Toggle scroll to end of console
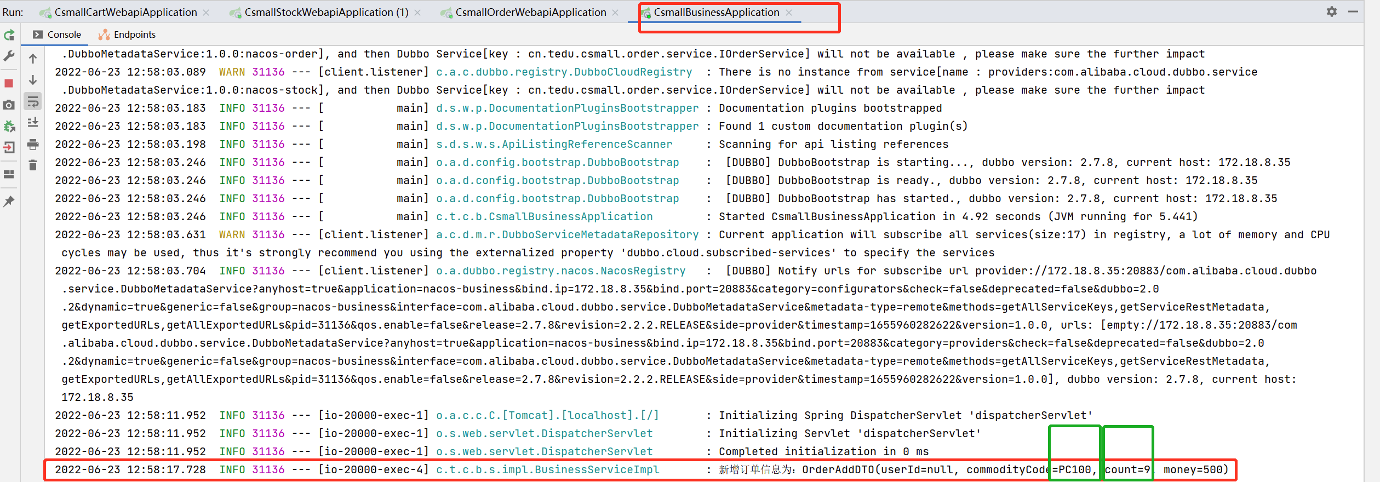Viewport: 1380px width, 482px height. (x=33, y=123)
